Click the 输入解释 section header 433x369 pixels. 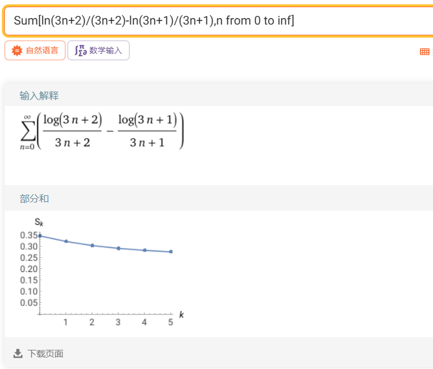(x=39, y=96)
